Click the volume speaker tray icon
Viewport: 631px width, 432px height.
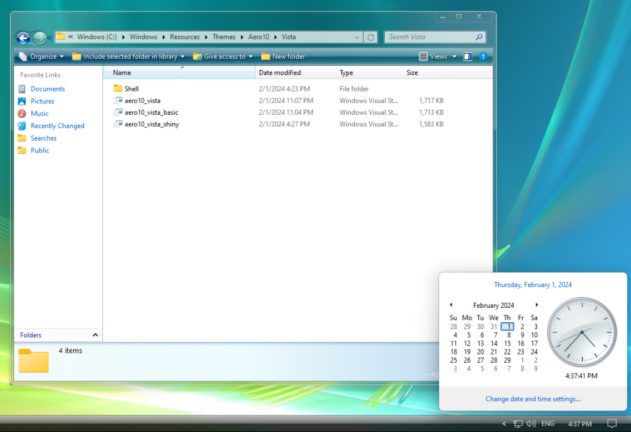pyautogui.click(x=531, y=424)
